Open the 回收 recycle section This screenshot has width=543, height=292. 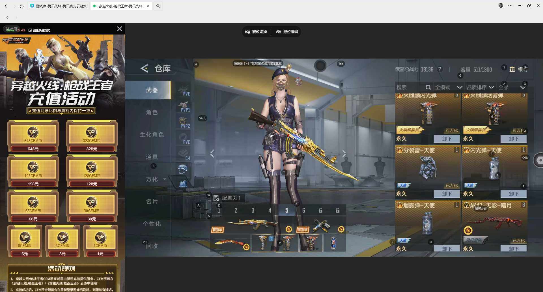[152, 246]
